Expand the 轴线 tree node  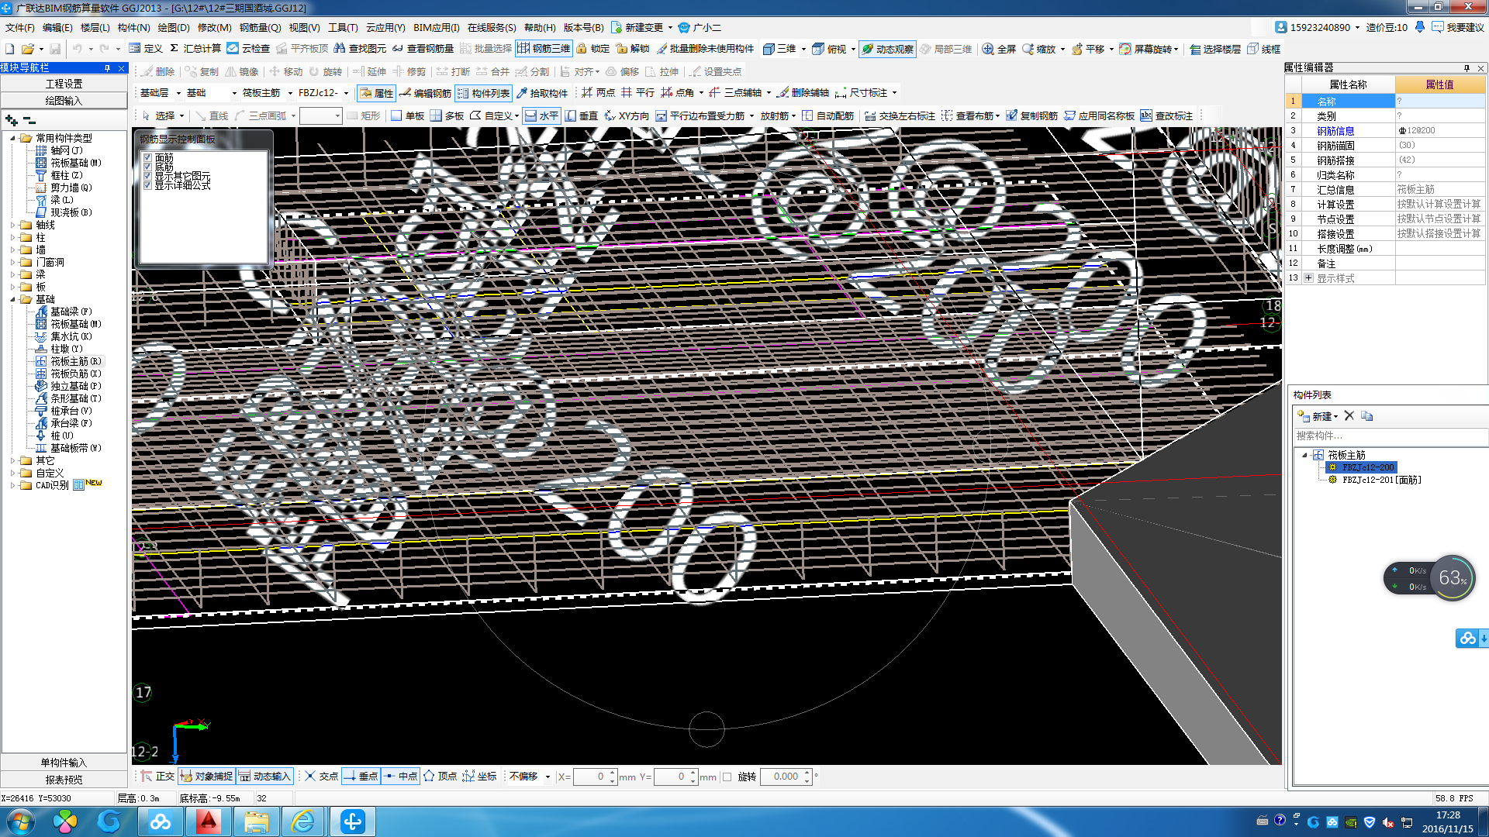coord(12,225)
